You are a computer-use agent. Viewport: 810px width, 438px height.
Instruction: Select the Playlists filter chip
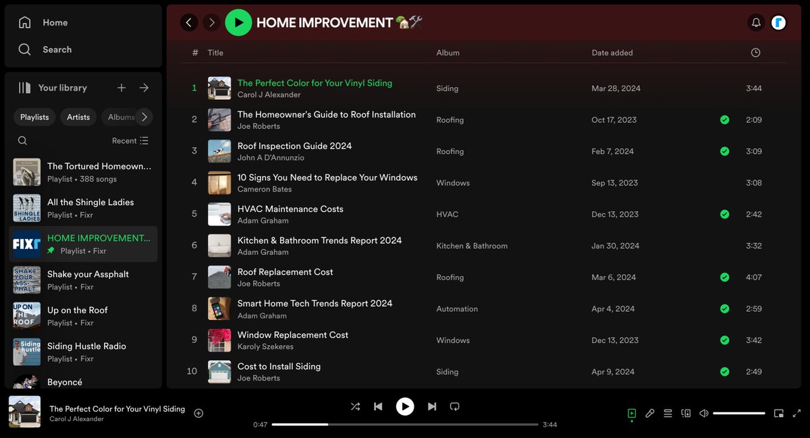pyautogui.click(x=34, y=117)
